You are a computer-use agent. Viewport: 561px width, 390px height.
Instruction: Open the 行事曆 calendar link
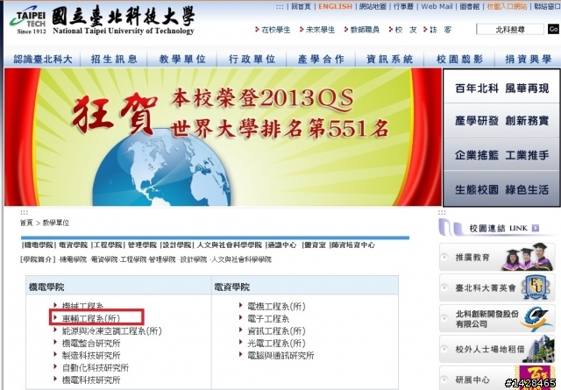(x=403, y=6)
